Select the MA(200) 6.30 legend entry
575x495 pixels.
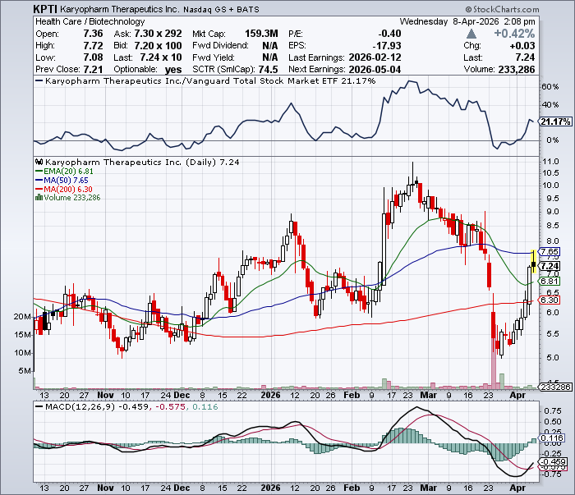[x=64, y=189]
